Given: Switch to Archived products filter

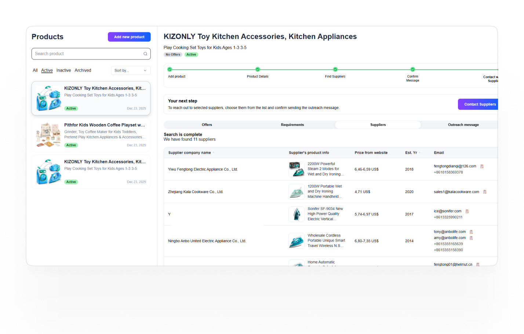Looking at the screenshot, I should (x=83, y=70).
